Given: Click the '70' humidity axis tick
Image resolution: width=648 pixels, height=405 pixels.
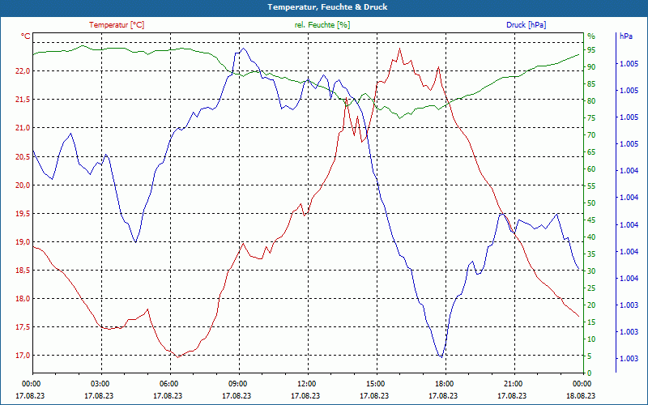Looking at the screenshot, I should [591, 135].
